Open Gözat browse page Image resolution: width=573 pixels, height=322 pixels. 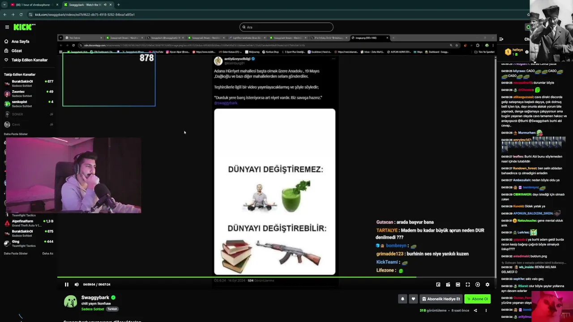tap(13, 51)
